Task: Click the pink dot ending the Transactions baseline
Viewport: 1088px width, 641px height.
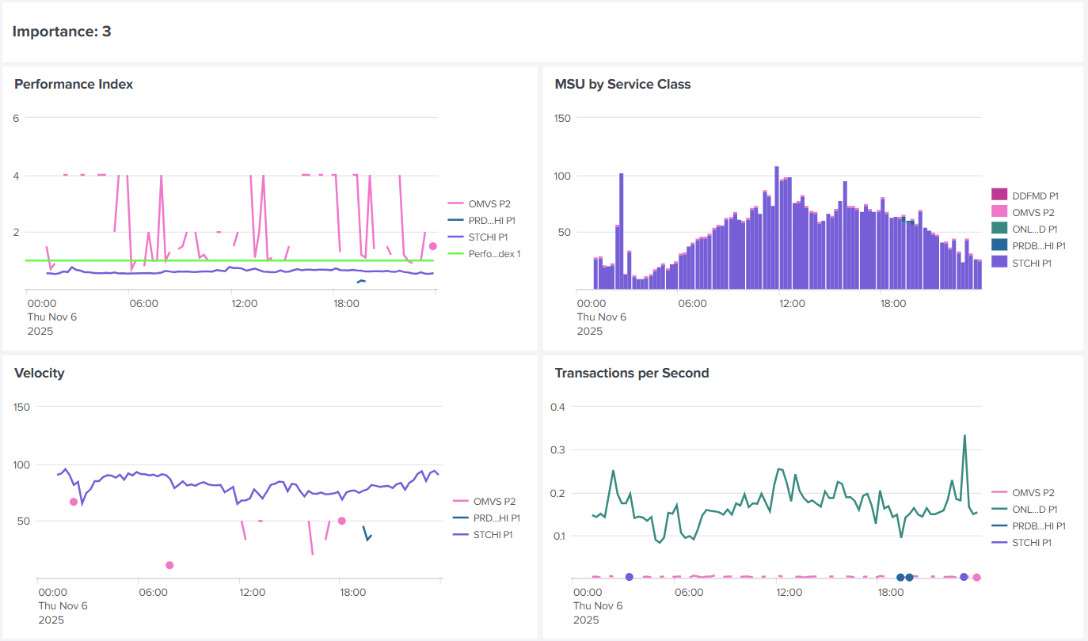Action: (977, 578)
